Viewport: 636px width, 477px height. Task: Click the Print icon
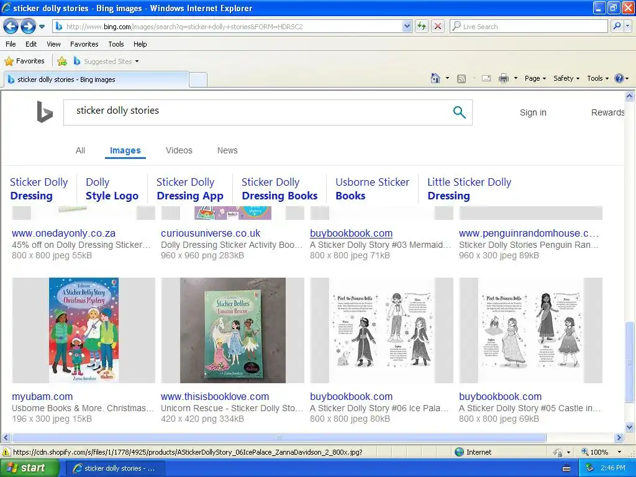coord(503,78)
